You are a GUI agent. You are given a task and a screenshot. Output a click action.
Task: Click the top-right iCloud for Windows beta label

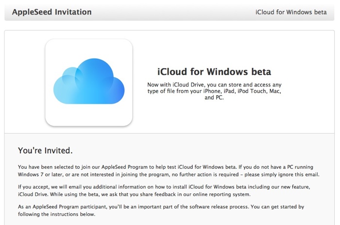click(x=290, y=12)
